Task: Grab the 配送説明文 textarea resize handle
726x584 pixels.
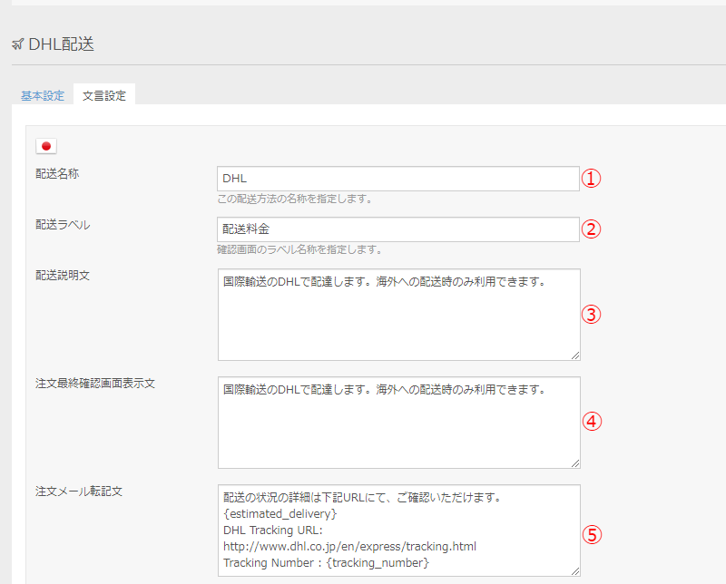Action: click(575, 355)
